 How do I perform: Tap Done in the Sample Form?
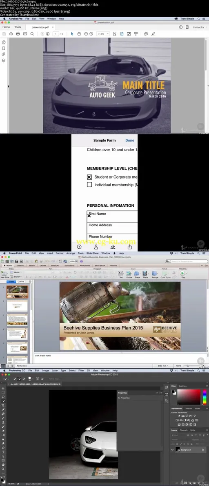point(130,140)
